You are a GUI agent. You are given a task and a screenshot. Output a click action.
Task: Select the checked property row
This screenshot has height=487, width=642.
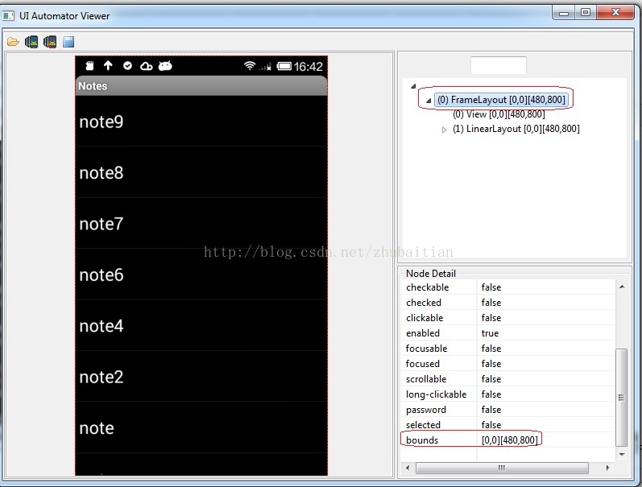tap(508, 303)
